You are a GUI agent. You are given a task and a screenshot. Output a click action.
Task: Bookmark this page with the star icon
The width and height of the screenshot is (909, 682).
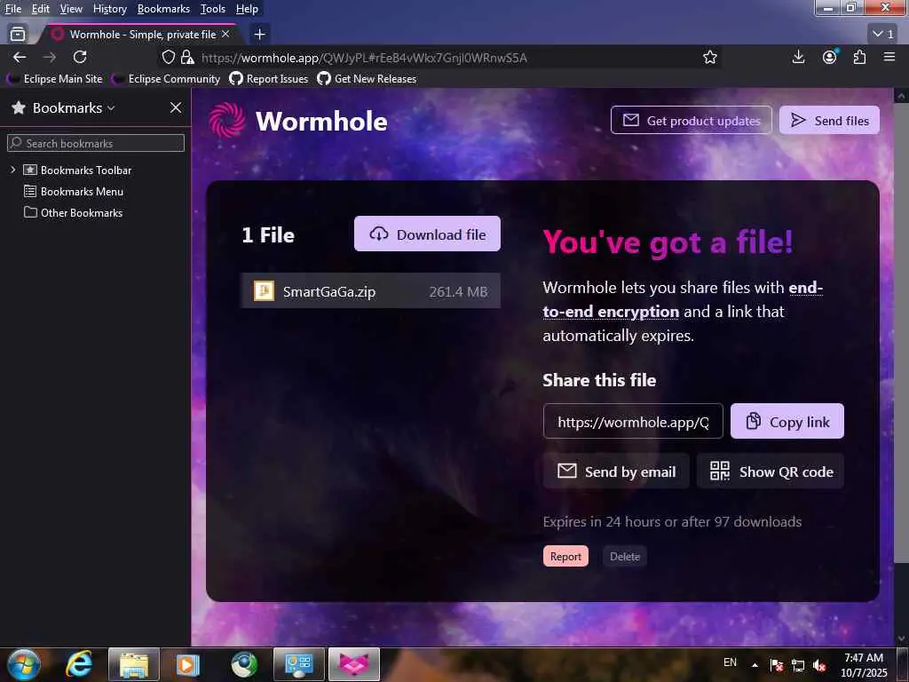pyautogui.click(x=709, y=57)
